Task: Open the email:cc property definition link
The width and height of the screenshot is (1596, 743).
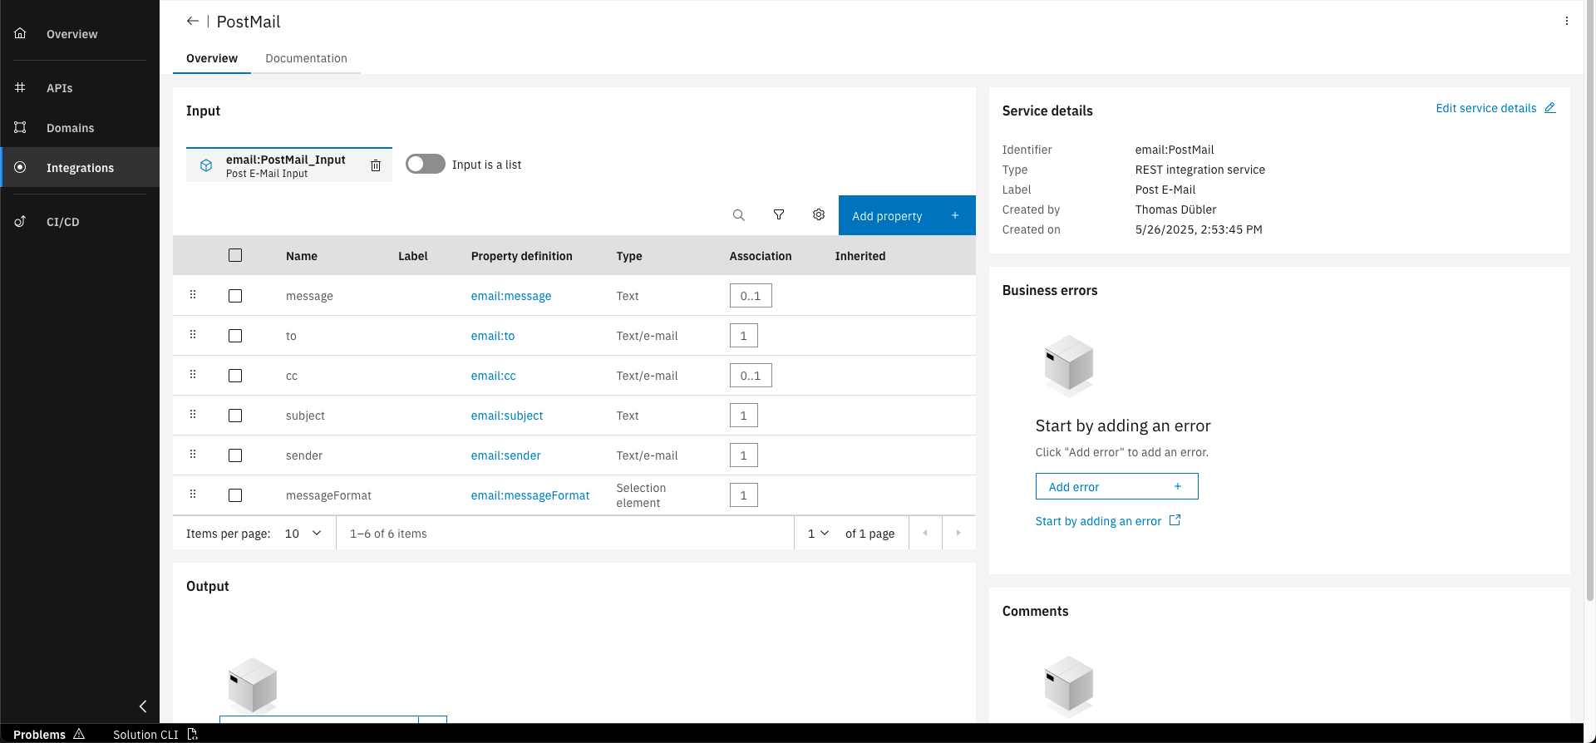Action: coord(494,376)
